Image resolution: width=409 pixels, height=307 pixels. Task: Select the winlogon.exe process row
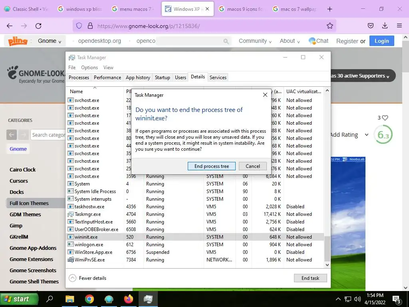[x=195, y=244]
